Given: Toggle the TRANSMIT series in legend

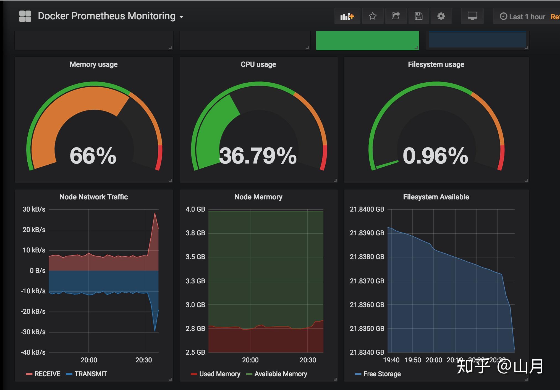Looking at the screenshot, I should pos(91,374).
